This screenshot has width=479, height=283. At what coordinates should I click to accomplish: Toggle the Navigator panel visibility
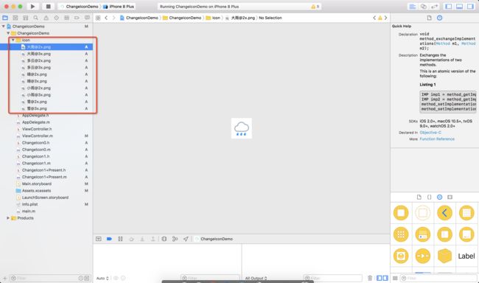[449, 7]
